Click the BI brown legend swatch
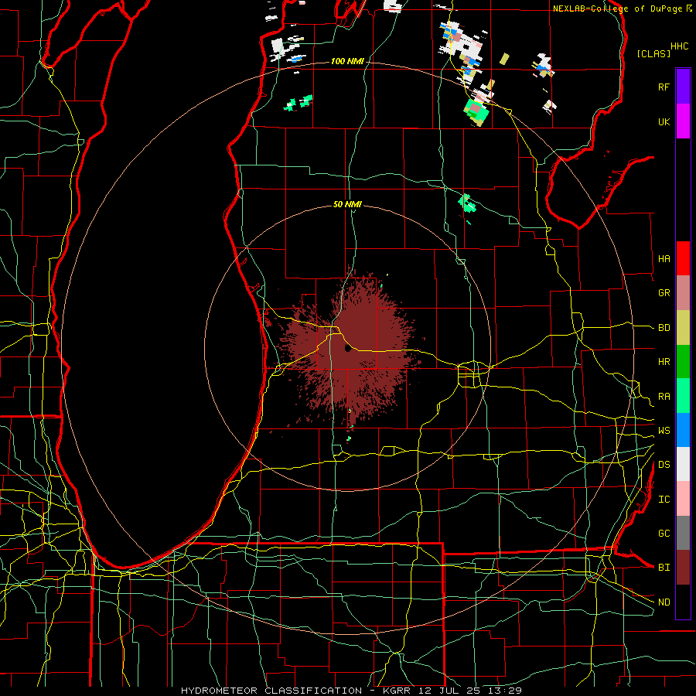Viewport: 696px width, 696px height. tap(683, 568)
